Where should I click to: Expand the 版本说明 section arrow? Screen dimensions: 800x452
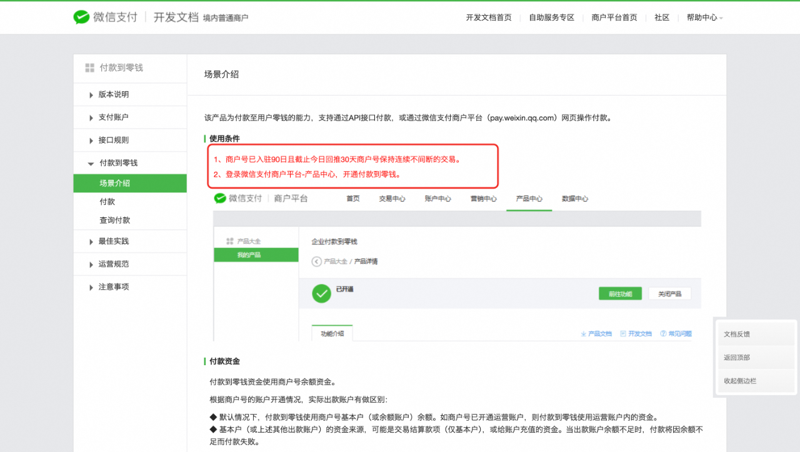(x=91, y=95)
